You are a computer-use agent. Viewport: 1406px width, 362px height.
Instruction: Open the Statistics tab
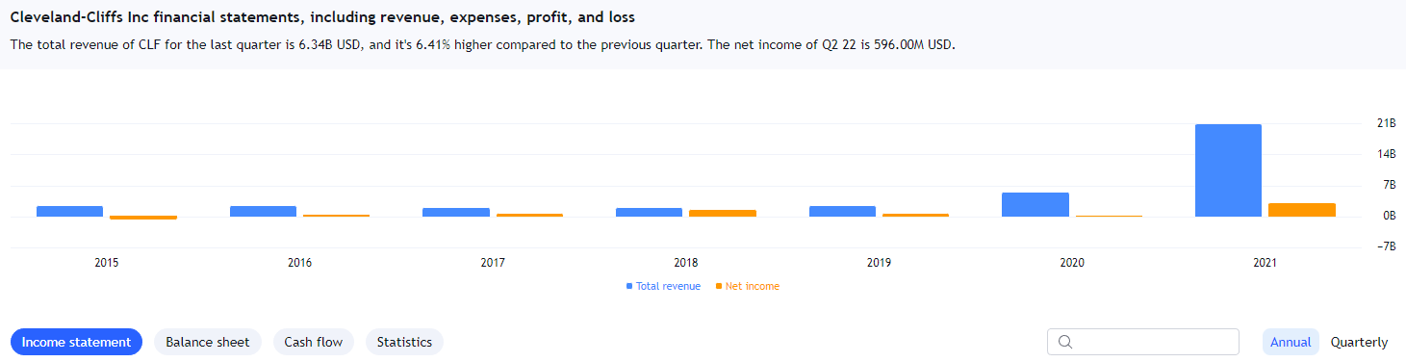point(404,342)
